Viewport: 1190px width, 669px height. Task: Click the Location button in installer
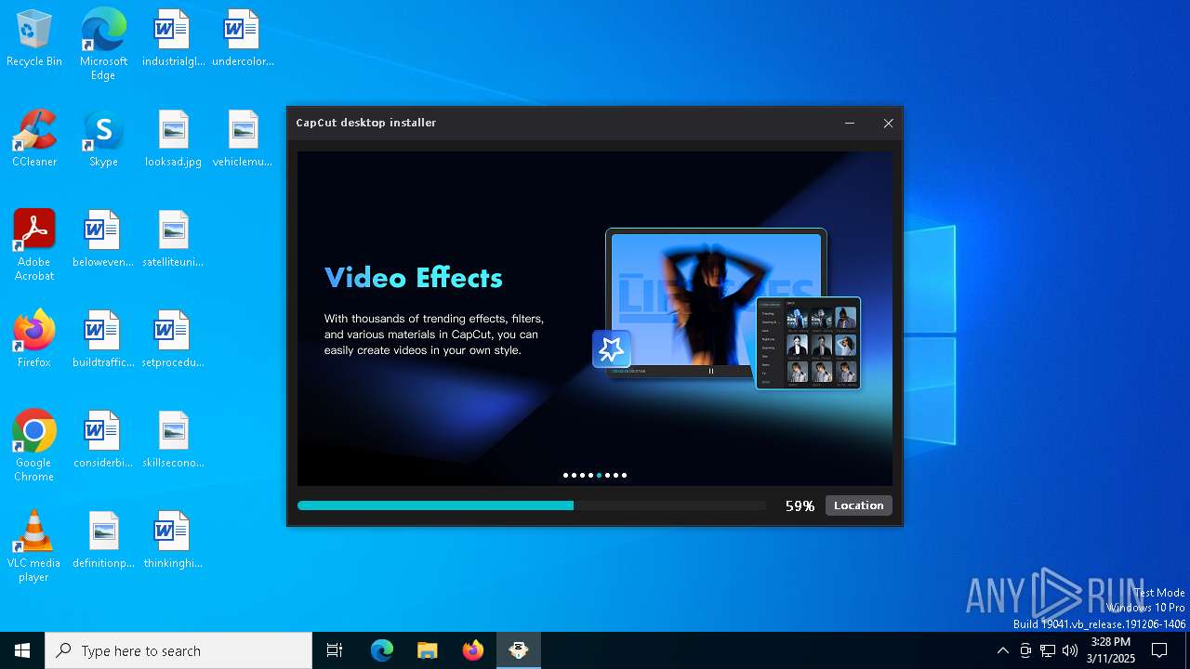858,505
